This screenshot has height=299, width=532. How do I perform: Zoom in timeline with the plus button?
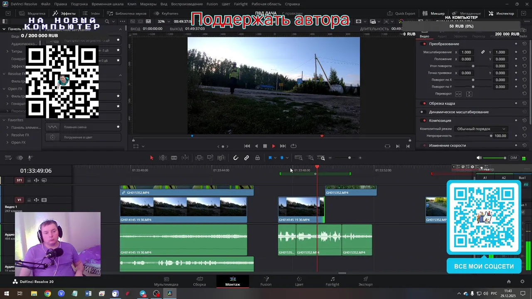360,158
